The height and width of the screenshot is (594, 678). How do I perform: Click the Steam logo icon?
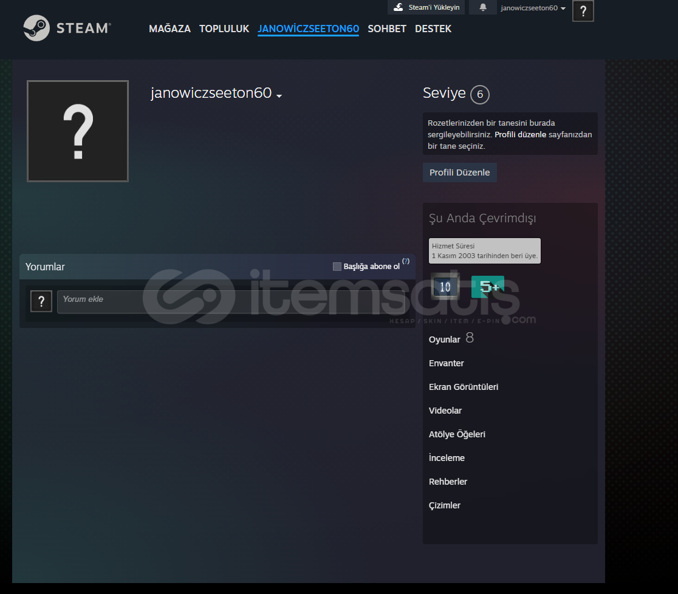click(36, 28)
